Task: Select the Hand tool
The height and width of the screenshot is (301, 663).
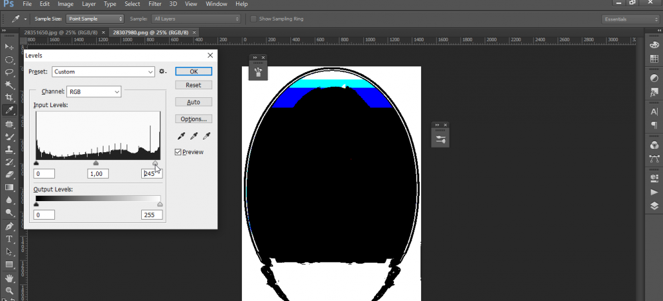Action: pyautogui.click(x=9, y=278)
